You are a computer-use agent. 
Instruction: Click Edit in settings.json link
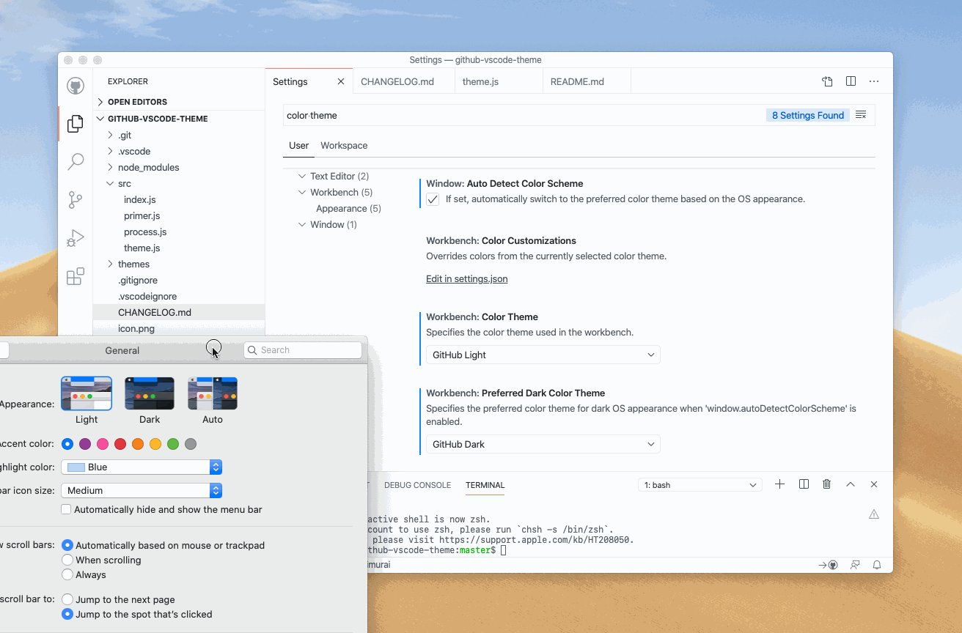click(x=466, y=278)
